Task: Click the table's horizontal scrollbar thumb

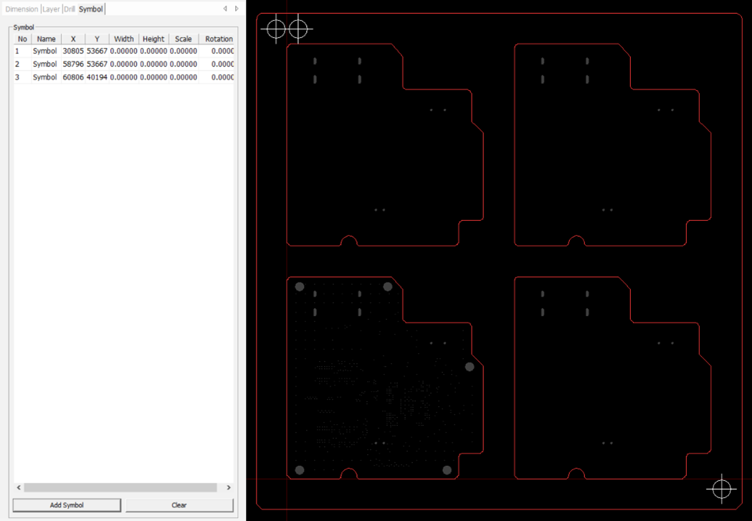Action: point(120,488)
